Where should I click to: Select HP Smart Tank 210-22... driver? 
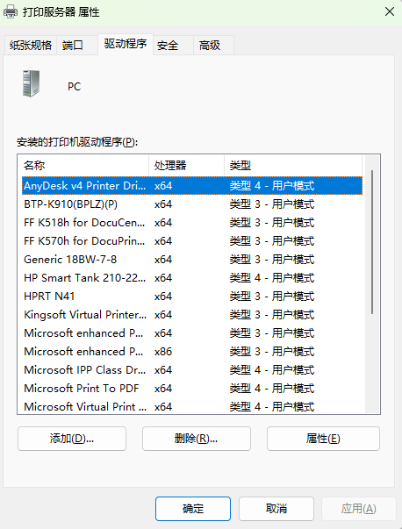pos(192,277)
